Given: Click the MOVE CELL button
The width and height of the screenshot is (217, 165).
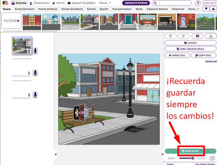Looking at the screenshot, I should point(177,55).
